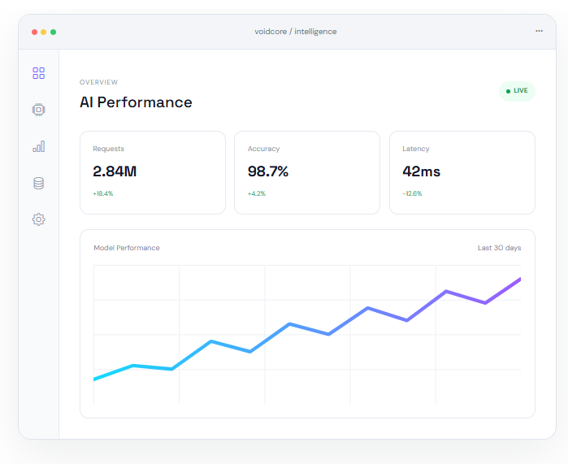Click the Model Performance trend line
Viewport: 568px width, 464px height.
pyautogui.click(x=307, y=329)
